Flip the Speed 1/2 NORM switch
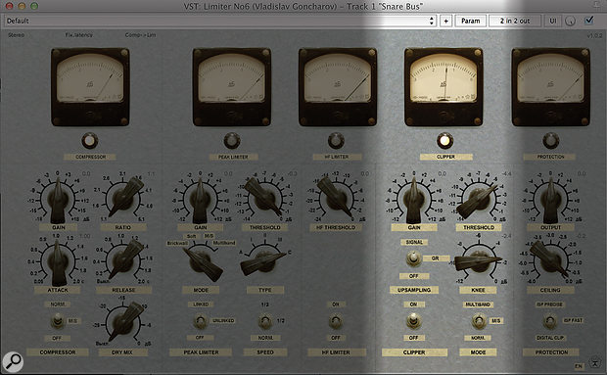This screenshot has height=375, width=607. 265,321
